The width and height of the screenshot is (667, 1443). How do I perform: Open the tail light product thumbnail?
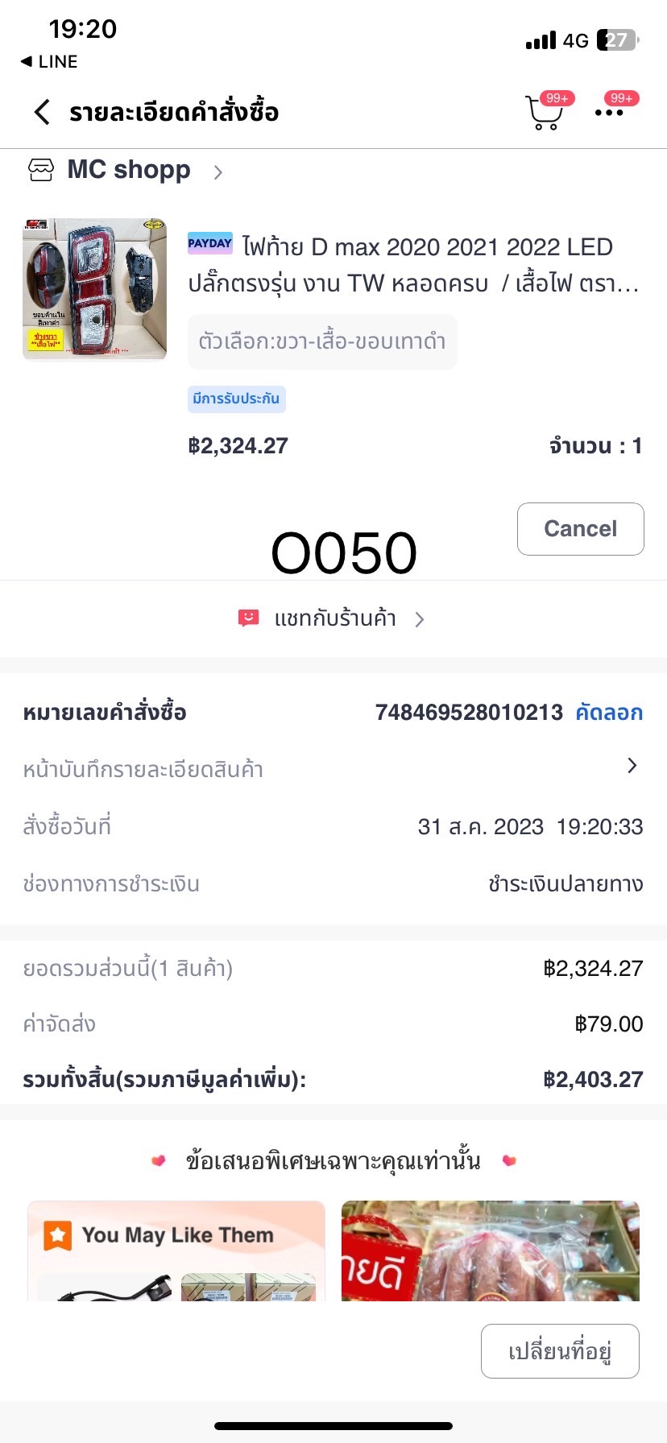(x=95, y=288)
